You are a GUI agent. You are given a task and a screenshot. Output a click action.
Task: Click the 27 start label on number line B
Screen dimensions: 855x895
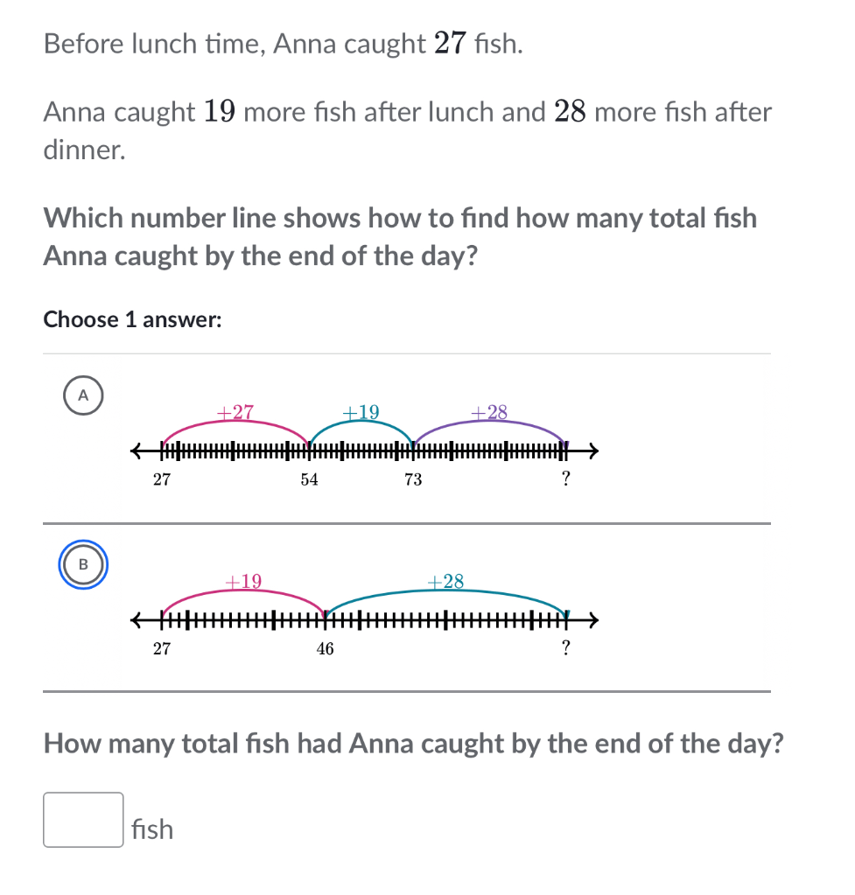[162, 649]
